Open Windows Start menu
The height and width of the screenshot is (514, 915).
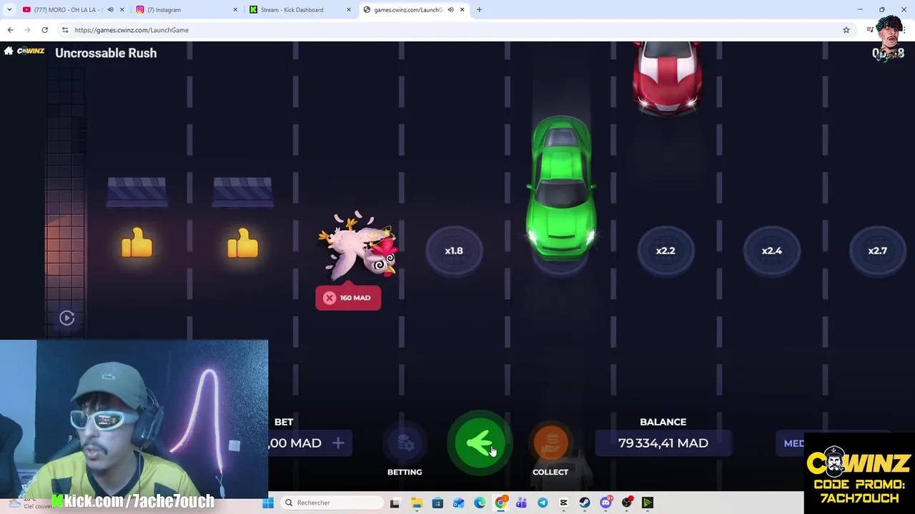click(268, 503)
